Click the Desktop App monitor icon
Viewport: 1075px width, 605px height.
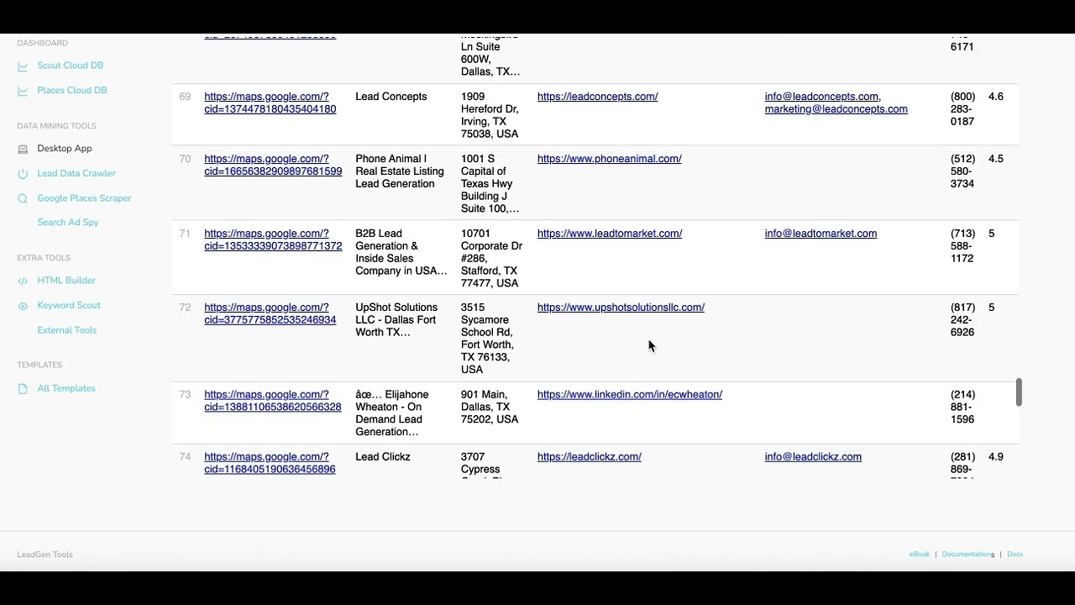click(x=23, y=149)
